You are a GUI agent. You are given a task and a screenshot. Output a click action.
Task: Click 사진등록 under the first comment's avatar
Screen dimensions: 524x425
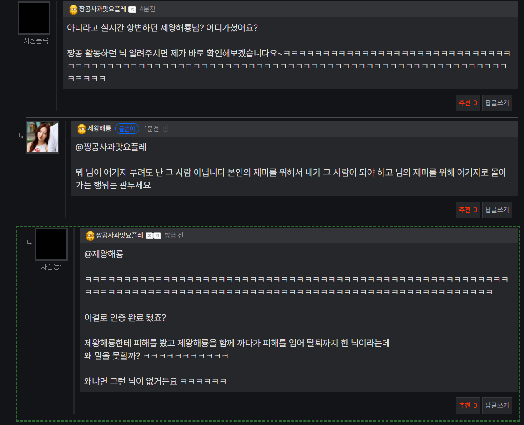(36, 41)
